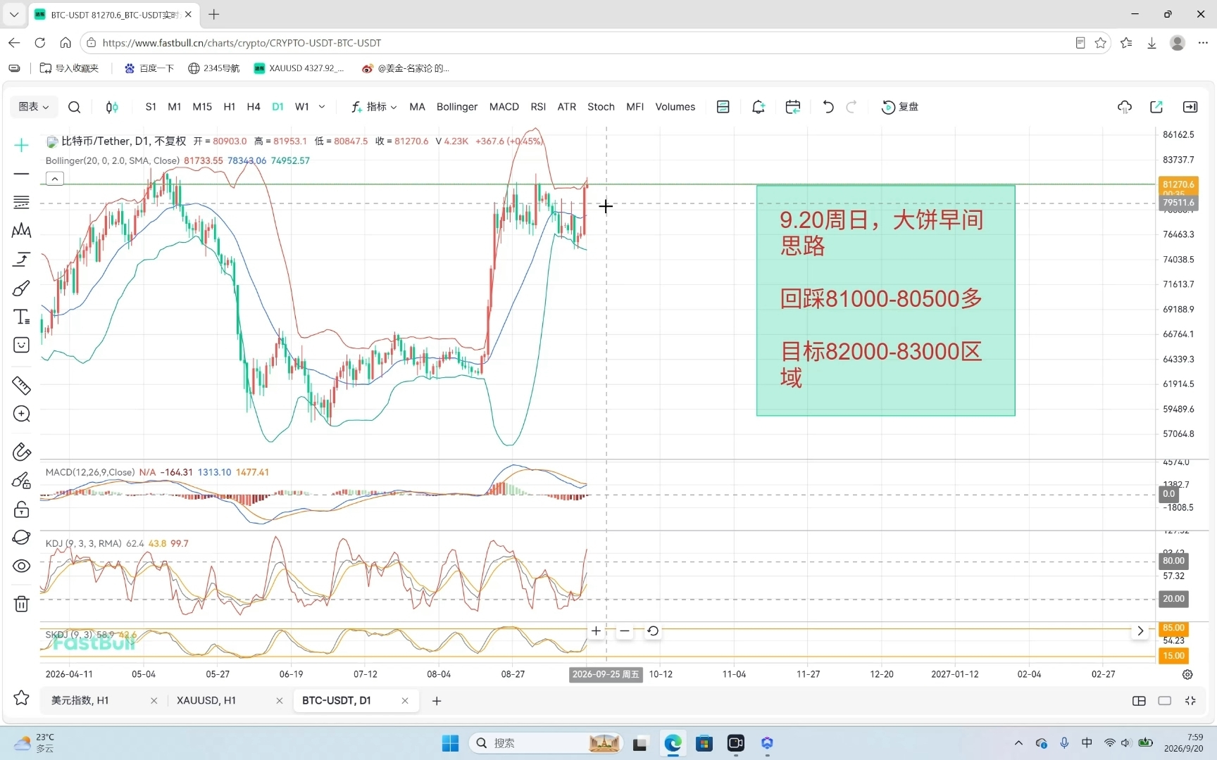
Task: Select the brush drawing tool
Action: point(21,289)
